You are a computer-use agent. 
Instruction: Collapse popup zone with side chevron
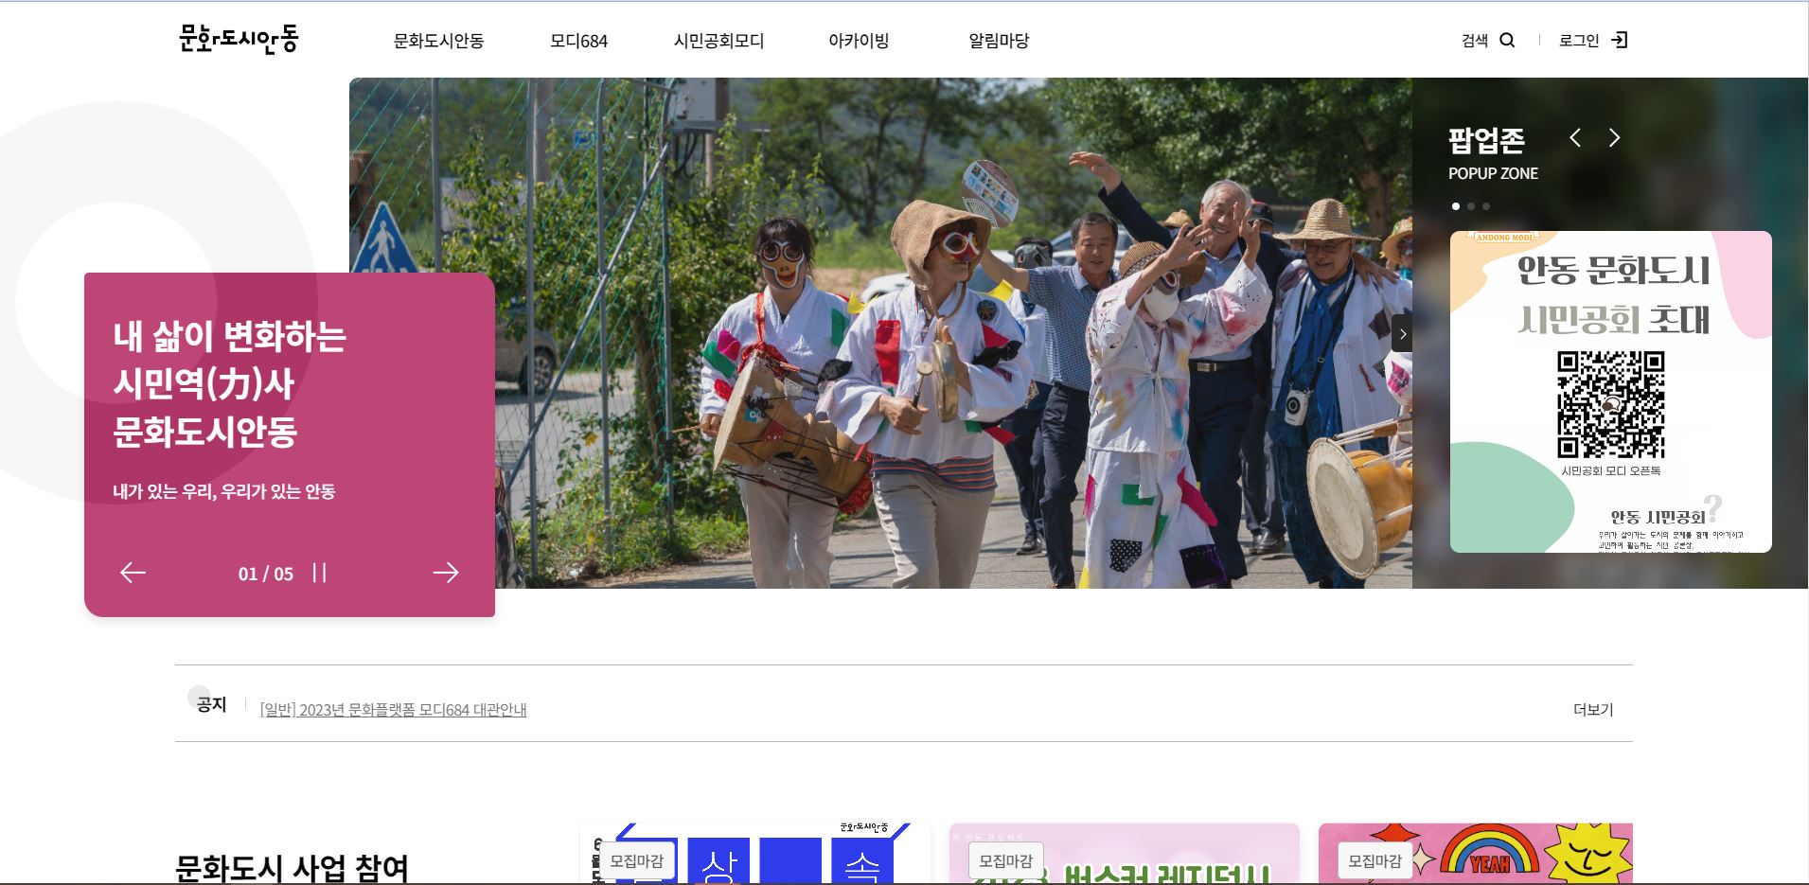[x=1402, y=334]
